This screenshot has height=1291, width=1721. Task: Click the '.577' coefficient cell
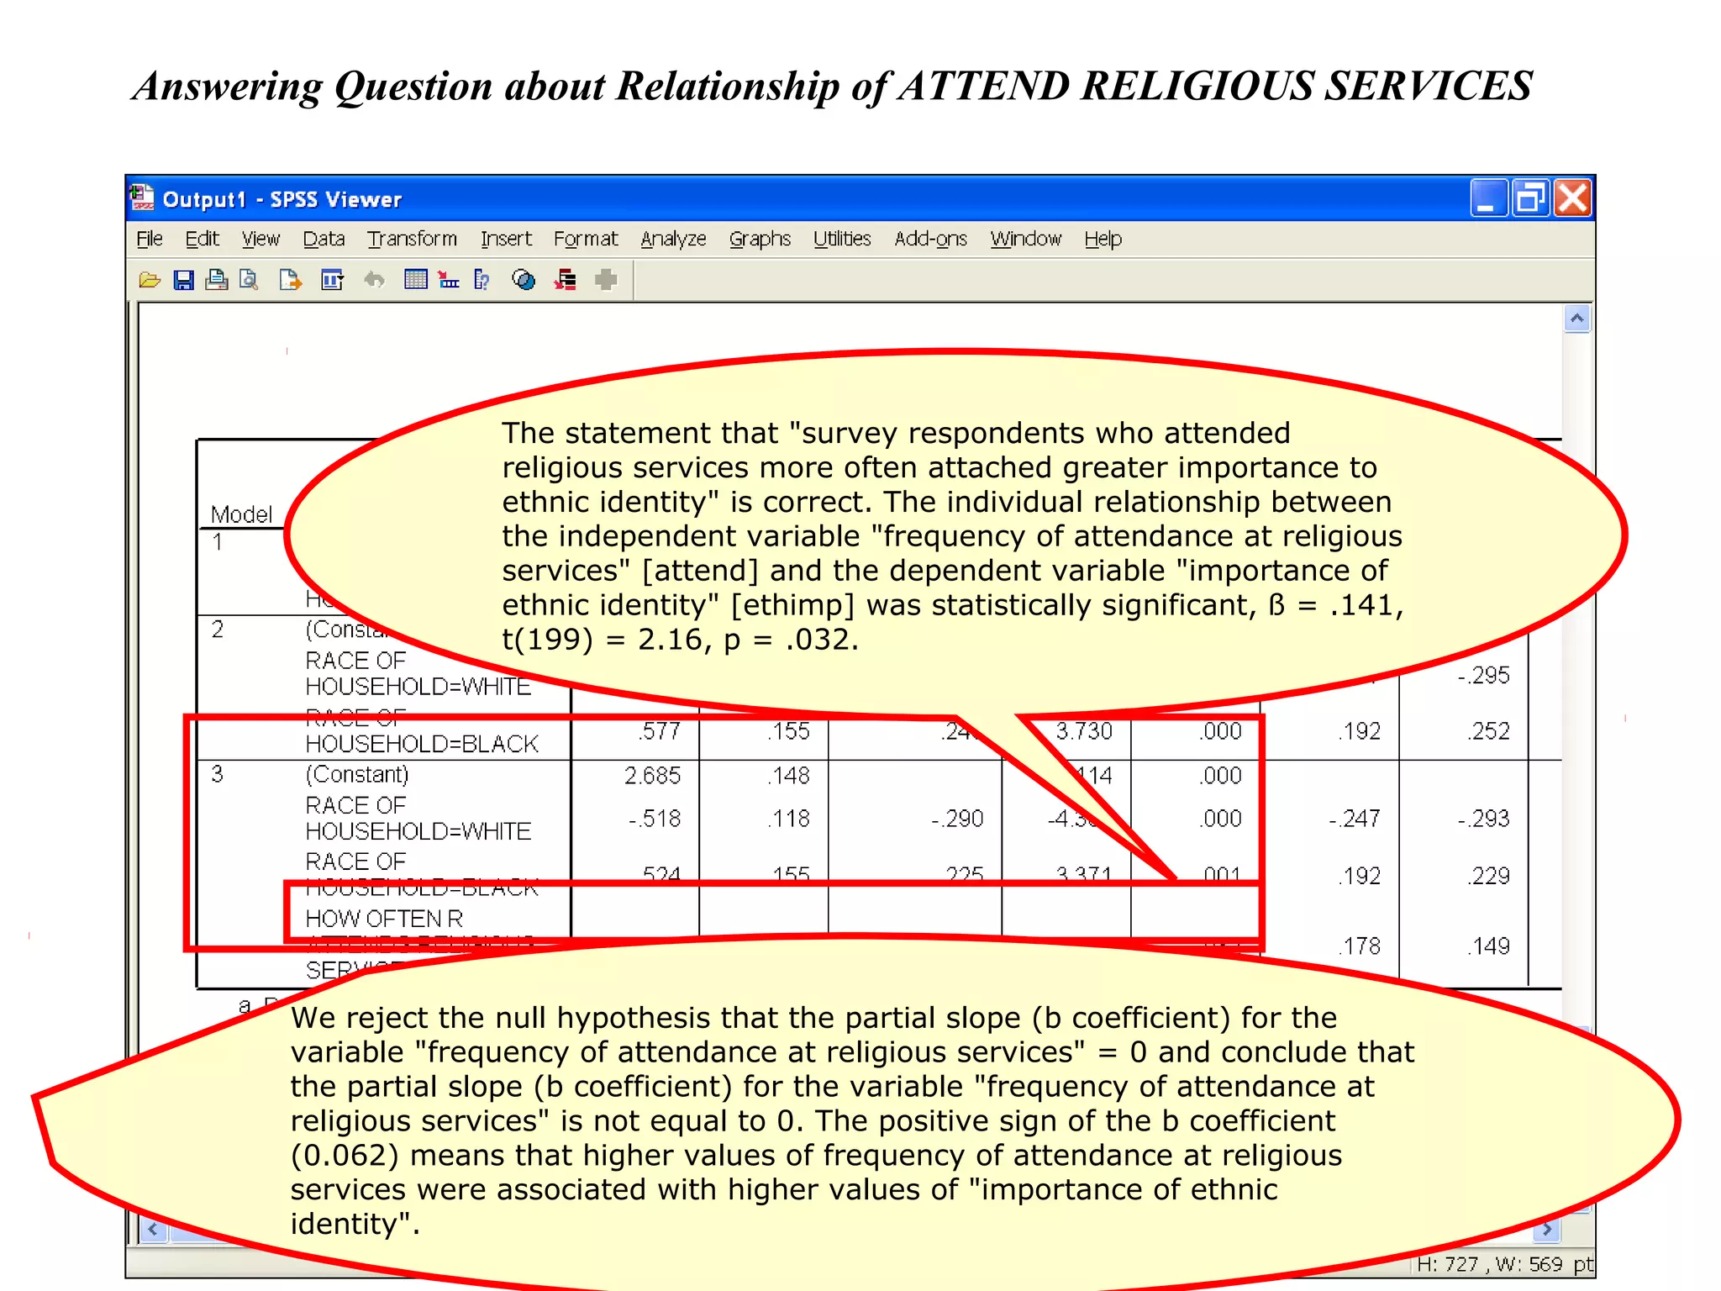click(659, 730)
